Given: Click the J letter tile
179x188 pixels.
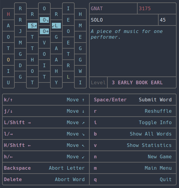Looking at the screenshot, I should [20, 31].
